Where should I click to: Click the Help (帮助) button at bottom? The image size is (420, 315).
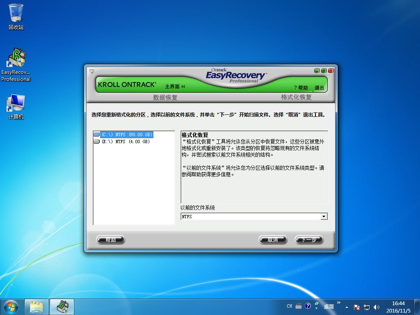(111, 240)
